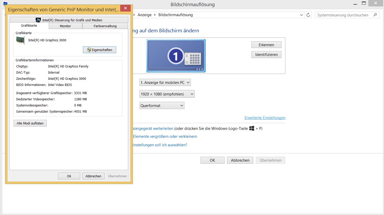Viewport: 384px width, 215px height.
Task: Select the monitor 1 display thumbnail
Action: pos(176,56)
